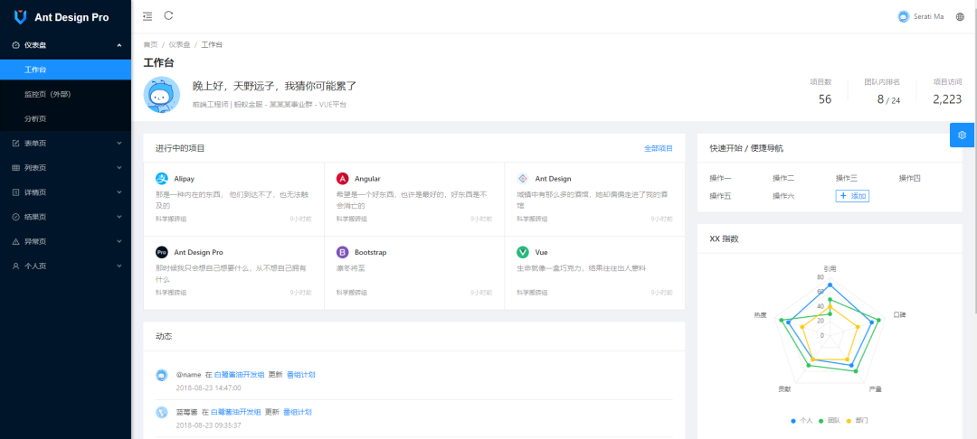Collapse the 仪表盘 sidebar menu

[x=65, y=45]
